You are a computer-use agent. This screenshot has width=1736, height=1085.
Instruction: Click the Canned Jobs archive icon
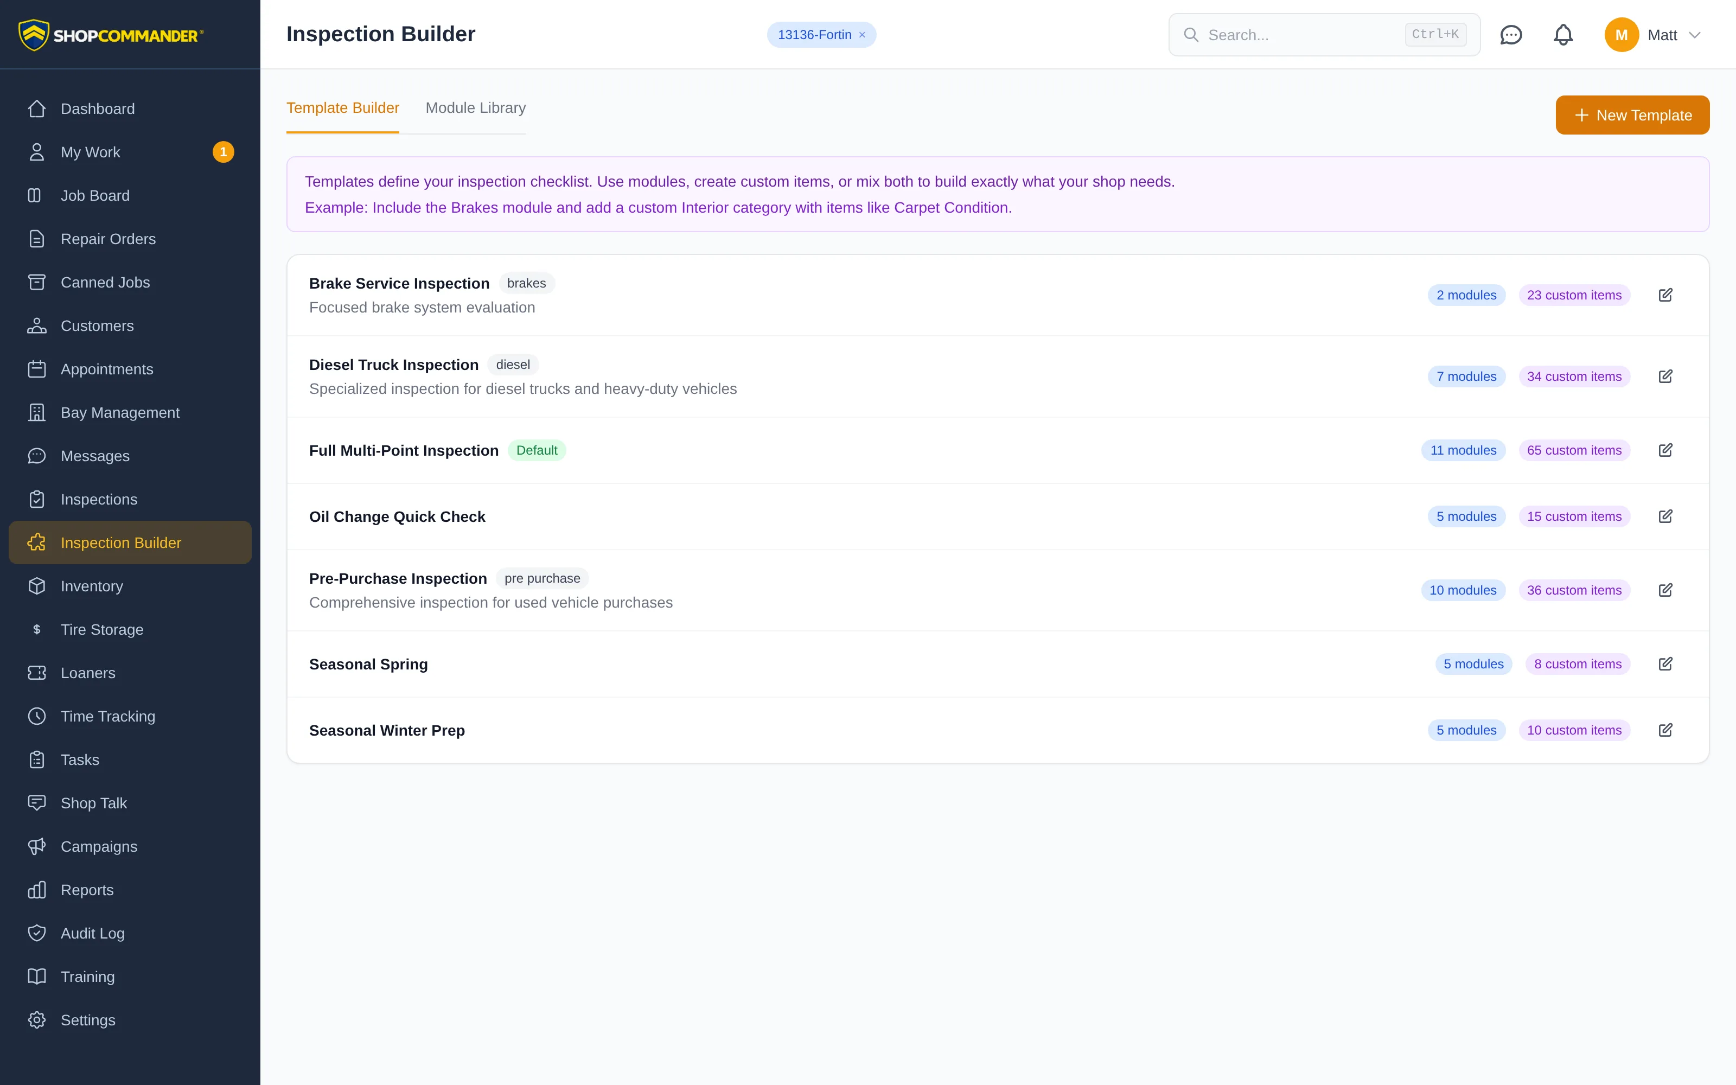click(36, 282)
